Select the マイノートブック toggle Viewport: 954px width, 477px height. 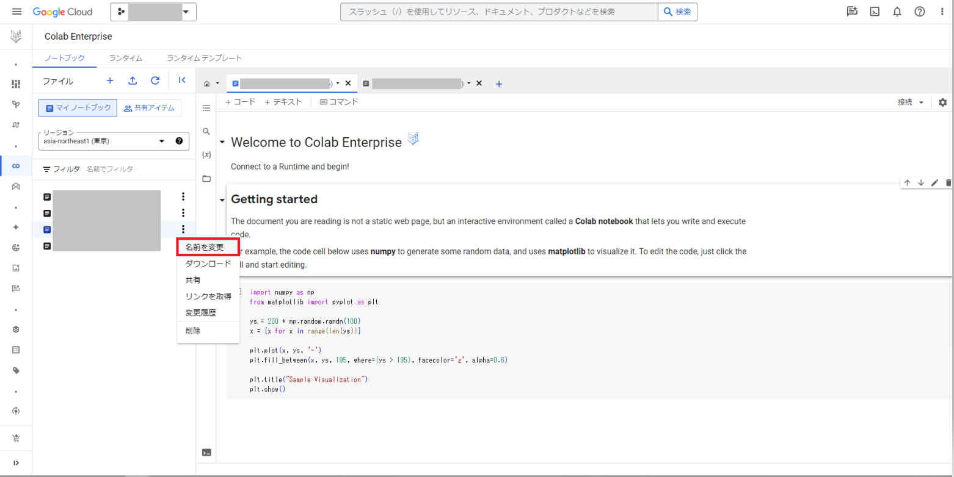[x=78, y=108]
